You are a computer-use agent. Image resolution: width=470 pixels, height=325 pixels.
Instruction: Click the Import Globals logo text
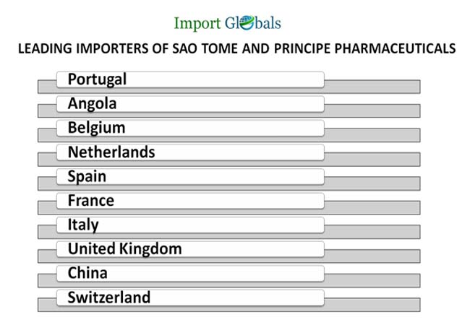[227, 23]
